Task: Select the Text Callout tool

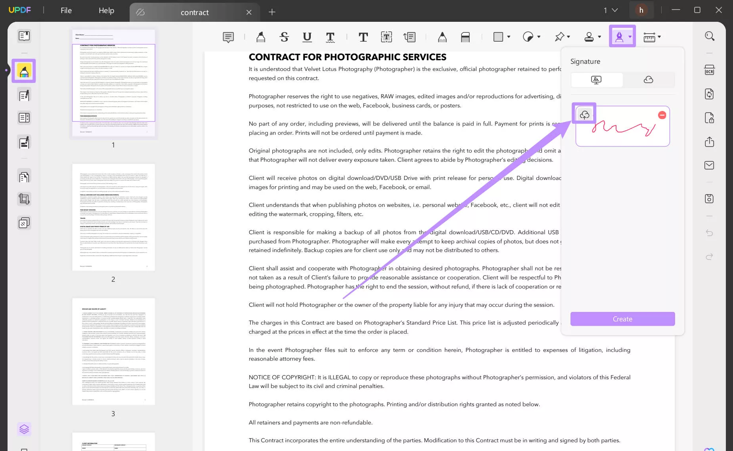Action: tap(410, 37)
